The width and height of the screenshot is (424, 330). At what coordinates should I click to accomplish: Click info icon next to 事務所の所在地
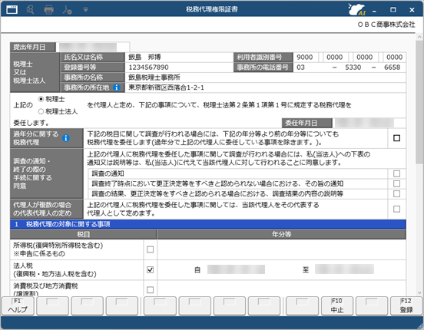pyautogui.click(x=117, y=87)
